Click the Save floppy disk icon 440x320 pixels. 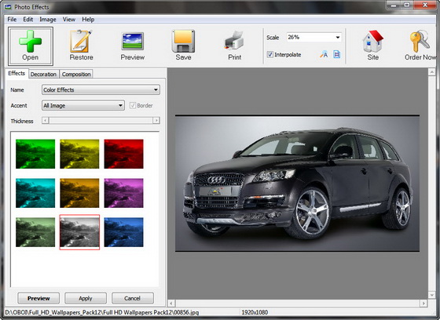(183, 41)
